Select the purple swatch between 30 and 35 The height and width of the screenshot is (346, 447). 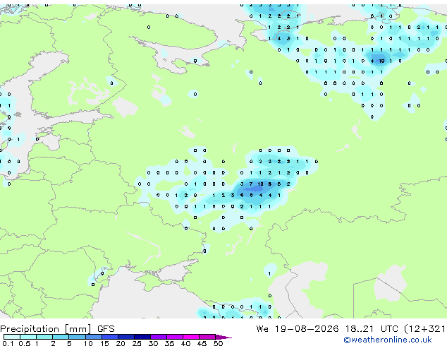click(x=159, y=337)
